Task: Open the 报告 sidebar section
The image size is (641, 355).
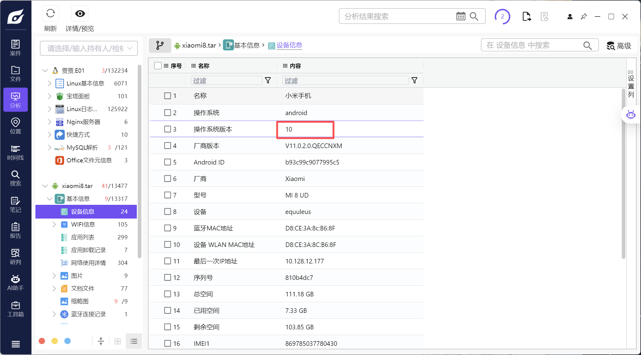Action: (x=16, y=230)
